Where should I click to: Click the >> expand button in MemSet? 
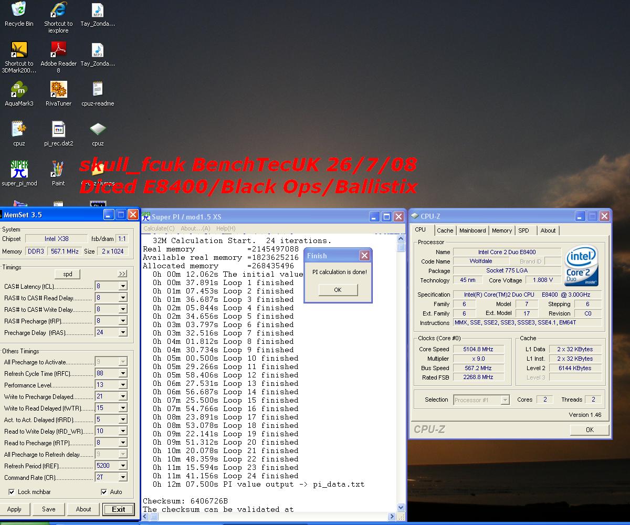point(122,274)
